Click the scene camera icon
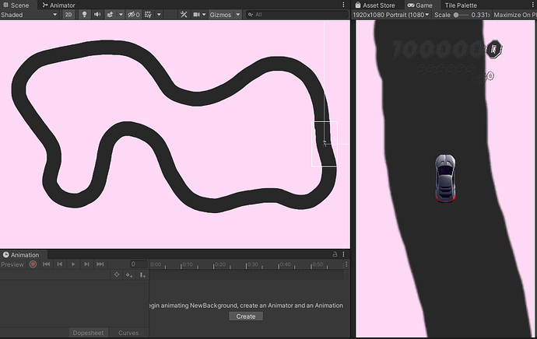 pos(196,15)
